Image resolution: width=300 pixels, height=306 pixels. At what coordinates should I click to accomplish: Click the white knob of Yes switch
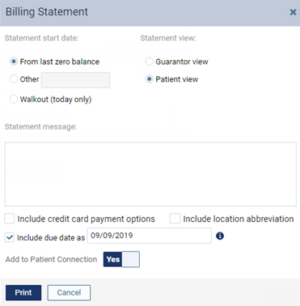coord(131,259)
